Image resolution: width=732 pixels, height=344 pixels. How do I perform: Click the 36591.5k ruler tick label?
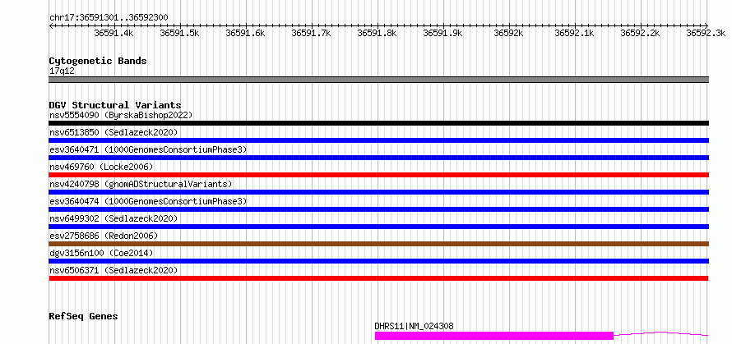pos(179,33)
